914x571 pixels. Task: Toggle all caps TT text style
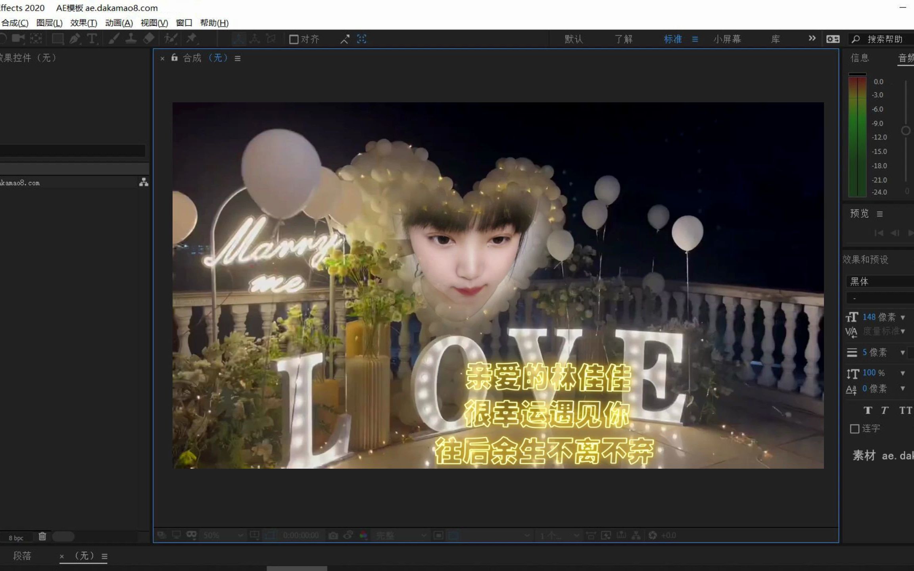[905, 410]
